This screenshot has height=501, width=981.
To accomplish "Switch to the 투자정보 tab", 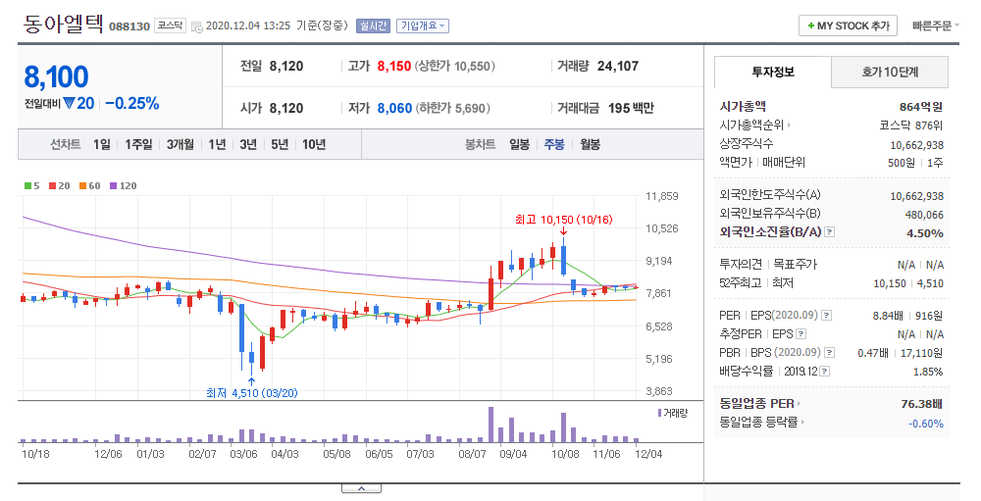I will coord(773,72).
